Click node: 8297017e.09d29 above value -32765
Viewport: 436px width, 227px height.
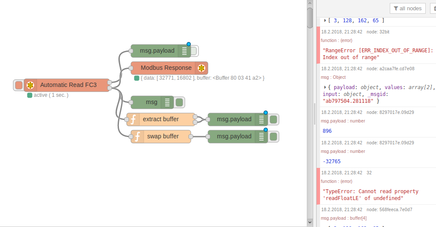coord(390,143)
